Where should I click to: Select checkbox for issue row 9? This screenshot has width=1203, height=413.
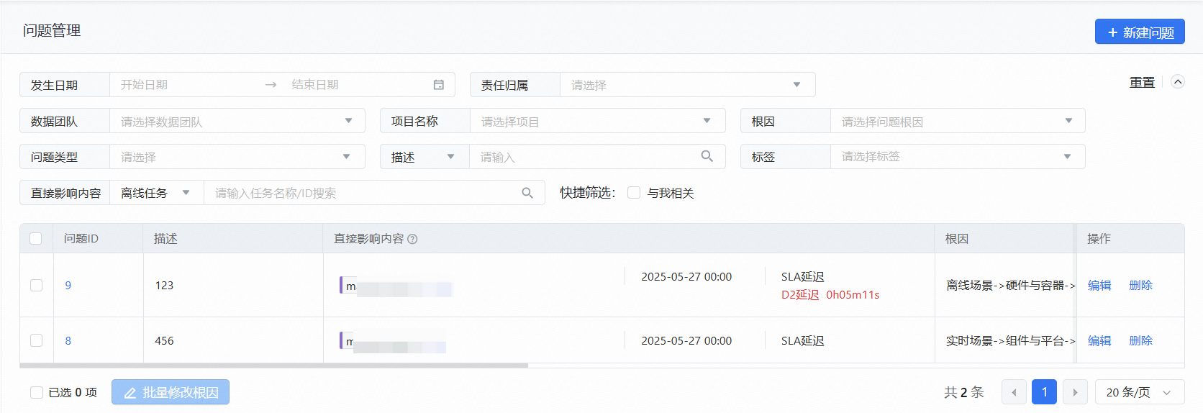36,285
